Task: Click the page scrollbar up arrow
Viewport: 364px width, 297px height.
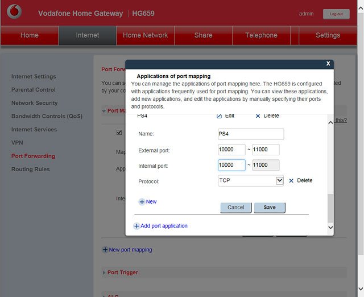Action: (361, 9)
